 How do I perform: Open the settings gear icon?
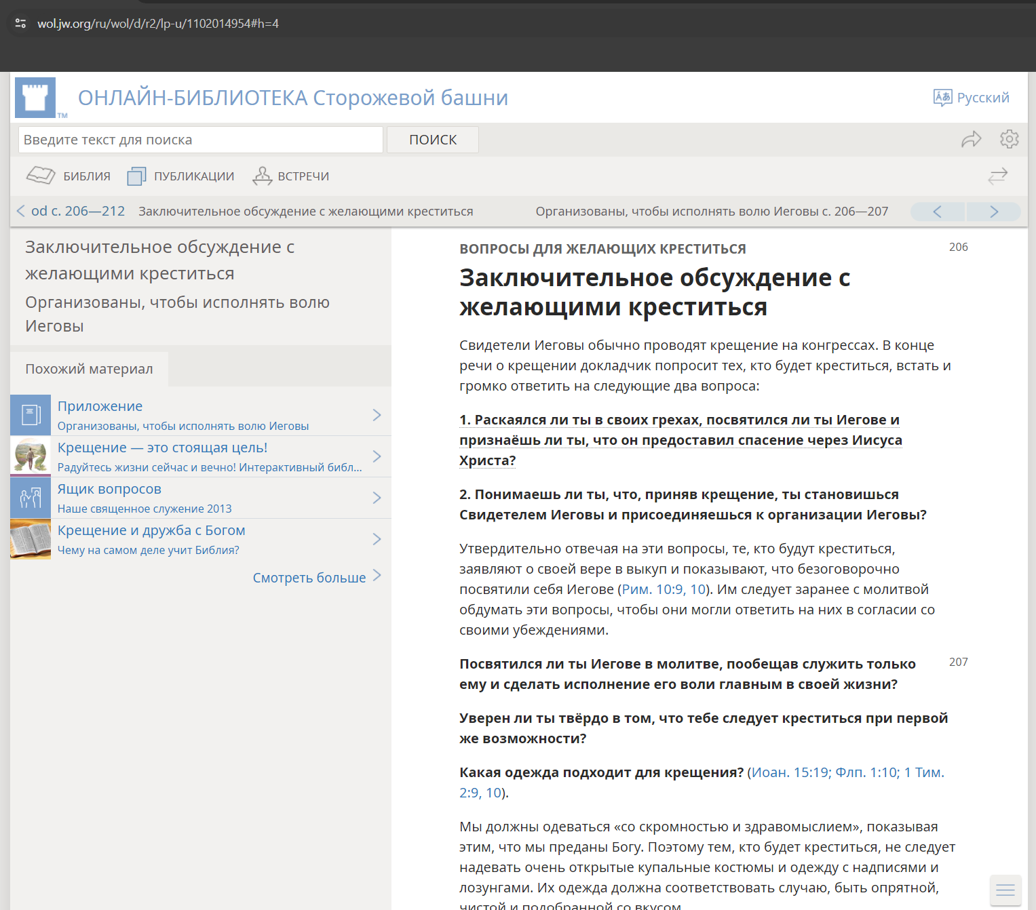point(1010,139)
